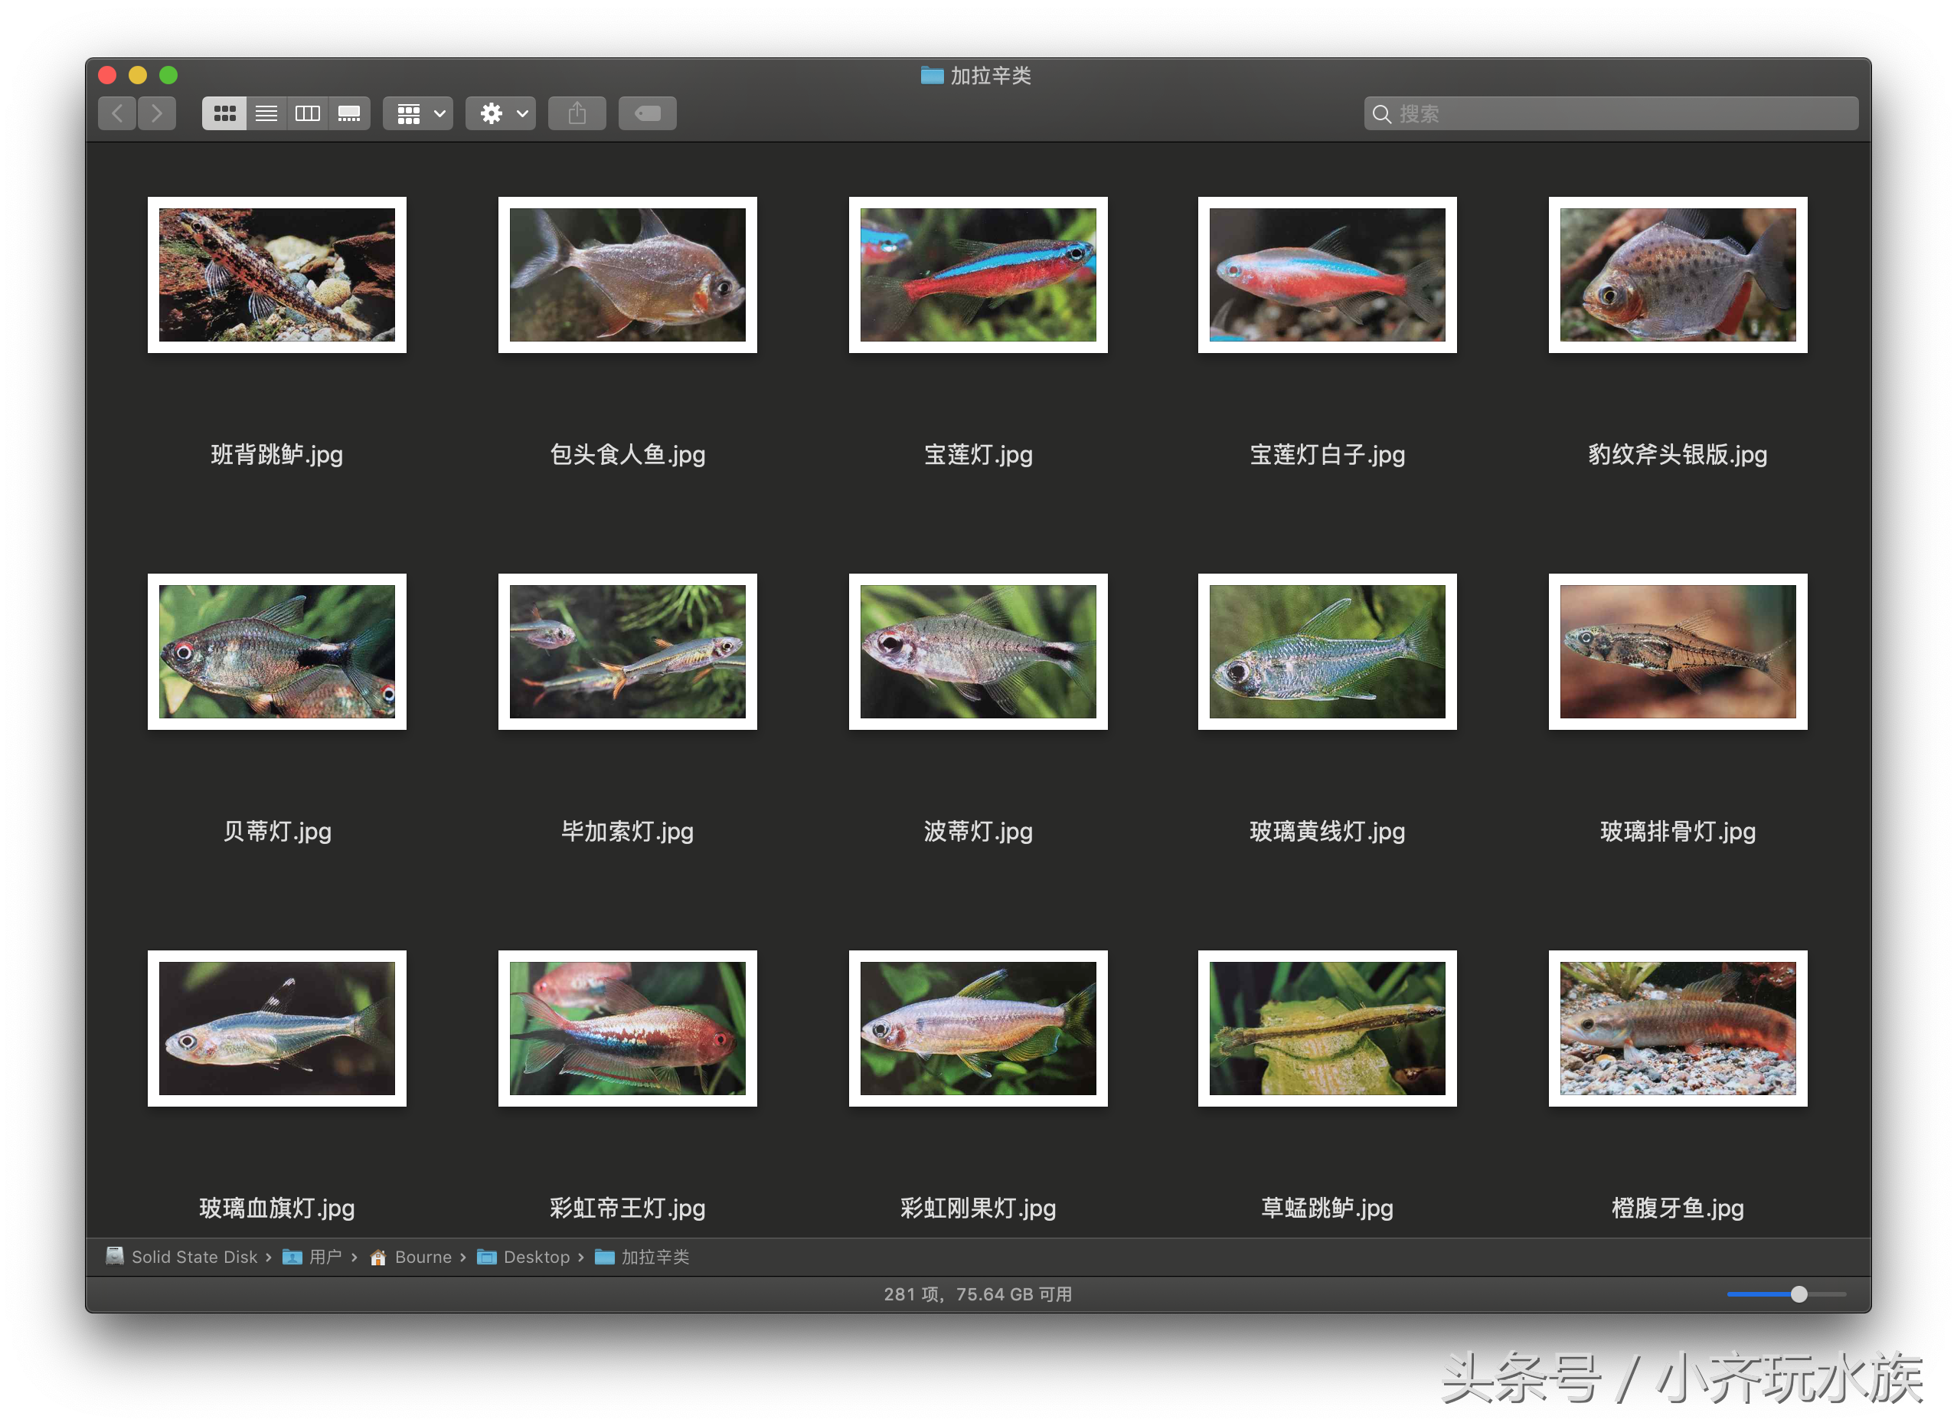The height and width of the screenshot is (1426, 1957).
Task: Open Solid State Disk in path bar
Action: [181, 1257]
